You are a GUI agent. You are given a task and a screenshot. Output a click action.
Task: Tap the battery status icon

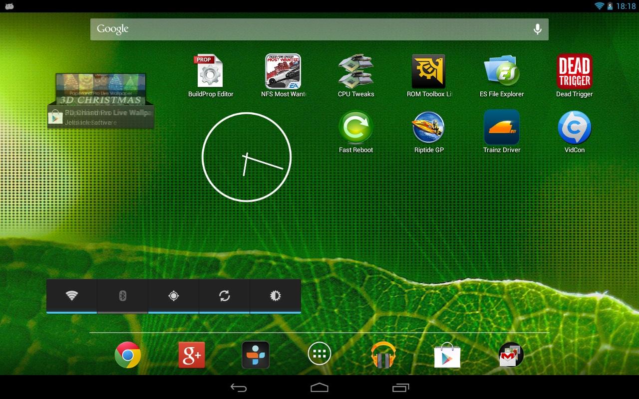[x=610, y=6]
